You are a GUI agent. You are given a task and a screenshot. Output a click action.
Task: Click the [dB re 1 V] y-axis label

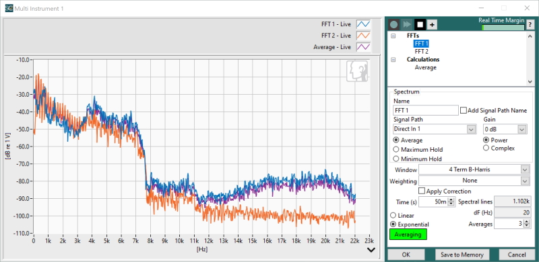[7, 146]
